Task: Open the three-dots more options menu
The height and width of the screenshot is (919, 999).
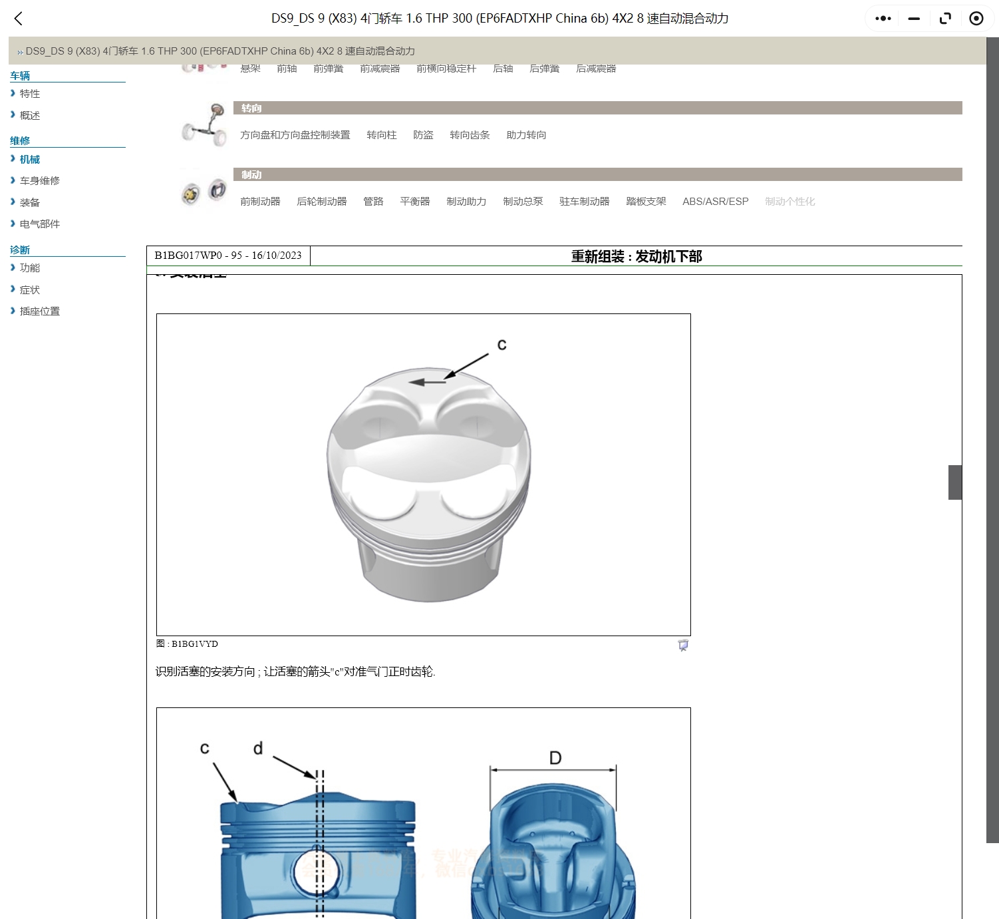Action: click(x=883, y=19)
